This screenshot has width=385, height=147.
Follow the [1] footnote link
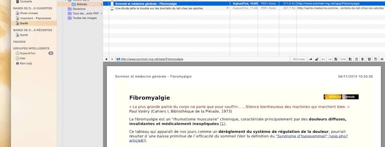[x=223, y=124]
